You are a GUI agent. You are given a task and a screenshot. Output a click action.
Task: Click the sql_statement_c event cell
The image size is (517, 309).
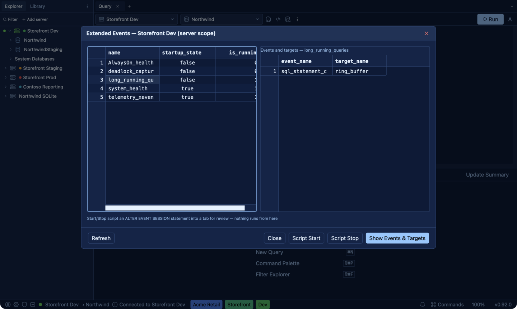point(306,71)
